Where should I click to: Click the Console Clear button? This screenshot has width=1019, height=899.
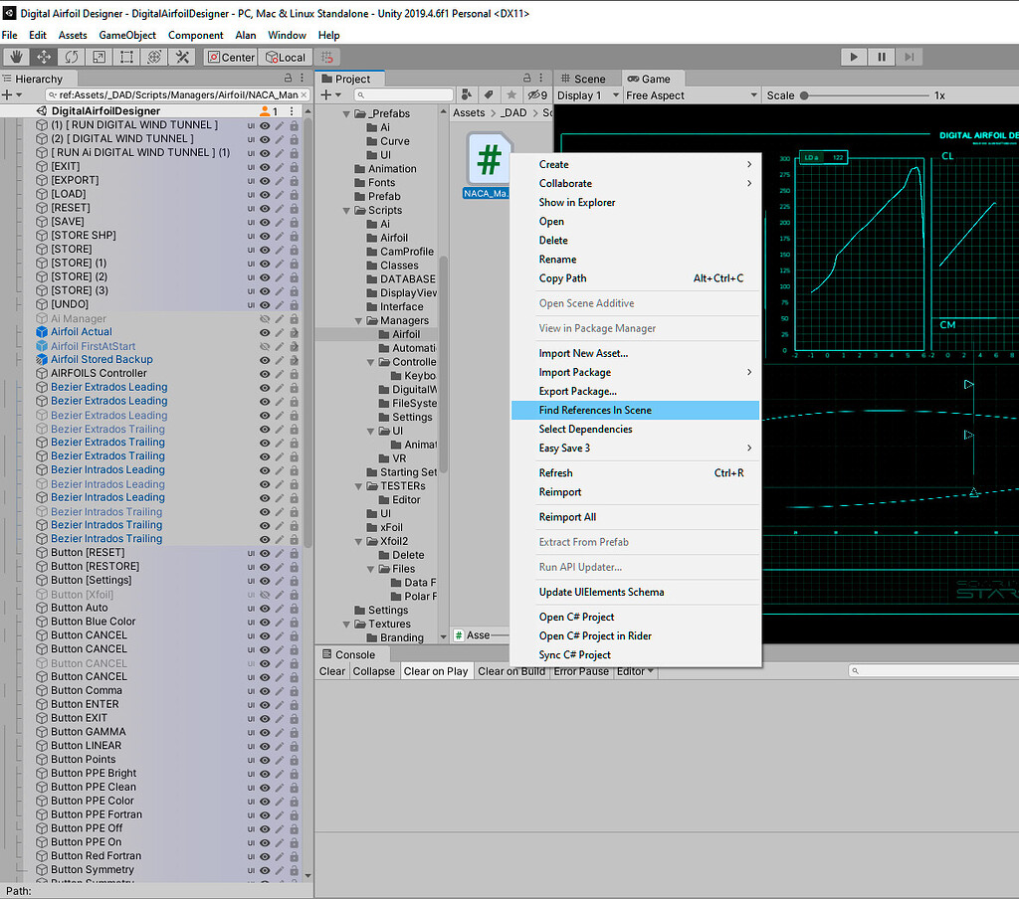[x=332, y=671]
